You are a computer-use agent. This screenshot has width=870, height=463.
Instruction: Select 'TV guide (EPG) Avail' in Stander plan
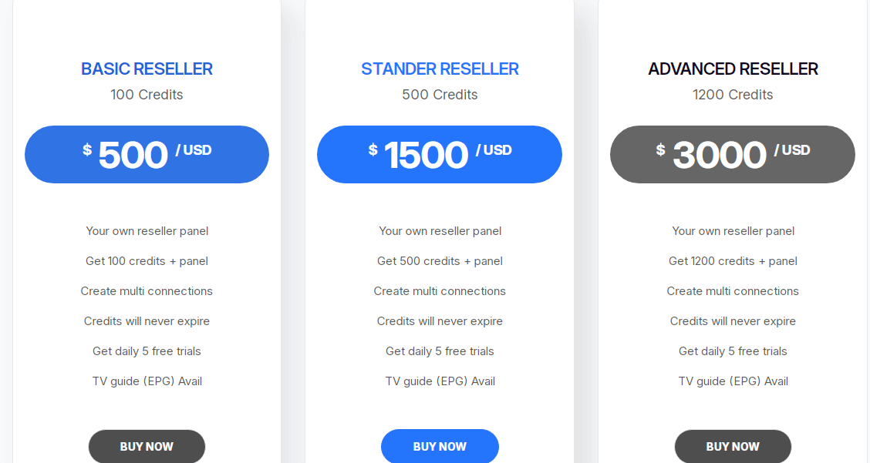click(x=440, y=381)
